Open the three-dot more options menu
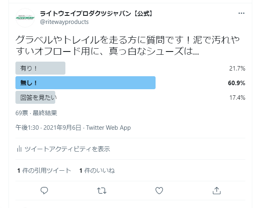262x208 pixels. tap(241, 13)
